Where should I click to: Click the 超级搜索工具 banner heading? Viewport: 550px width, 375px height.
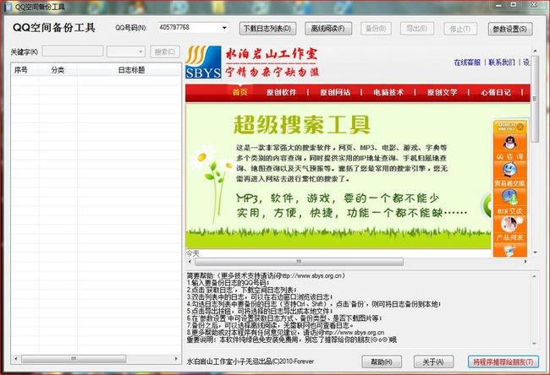[302, 125]
